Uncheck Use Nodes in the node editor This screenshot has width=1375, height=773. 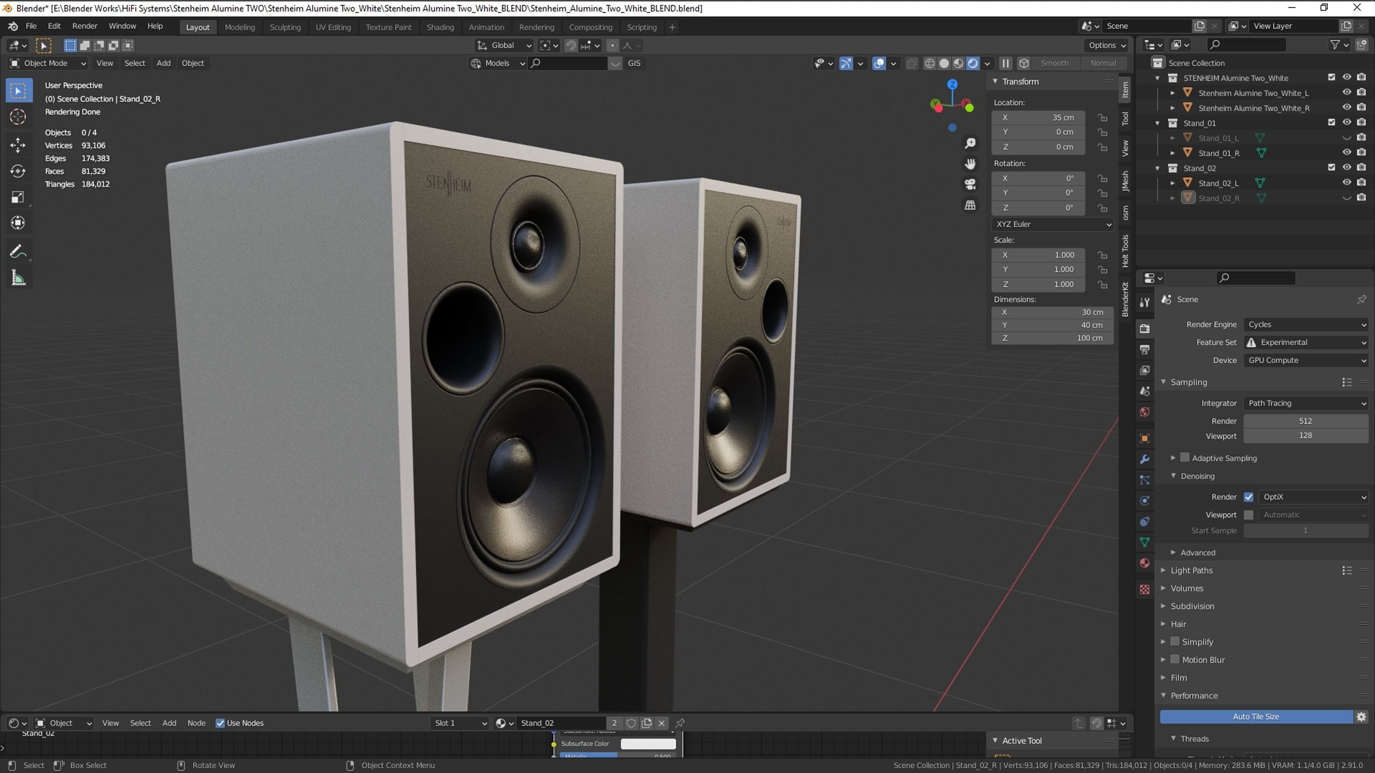coord(220,723)
